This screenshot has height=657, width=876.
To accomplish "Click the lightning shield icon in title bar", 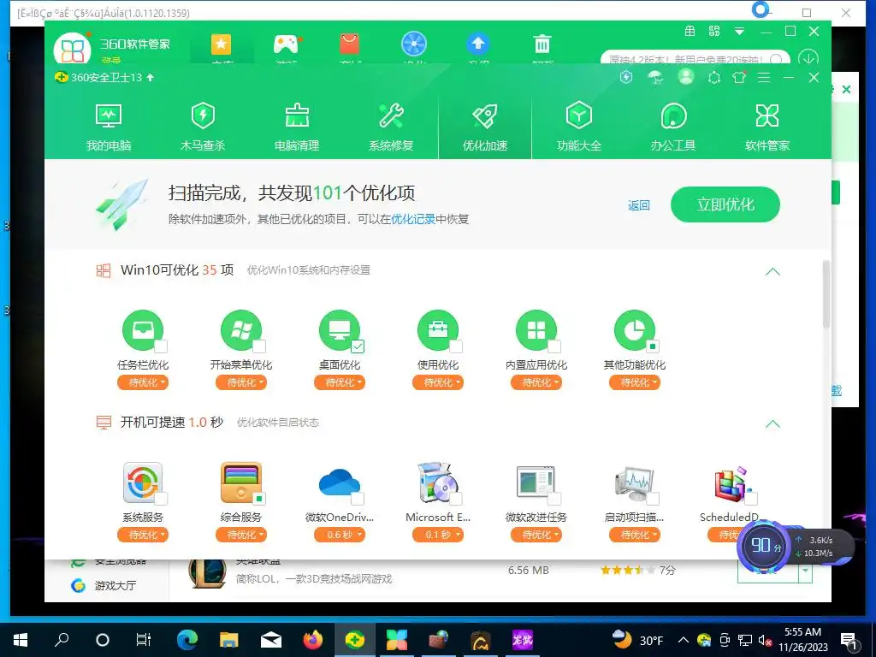I will point(626,77).
